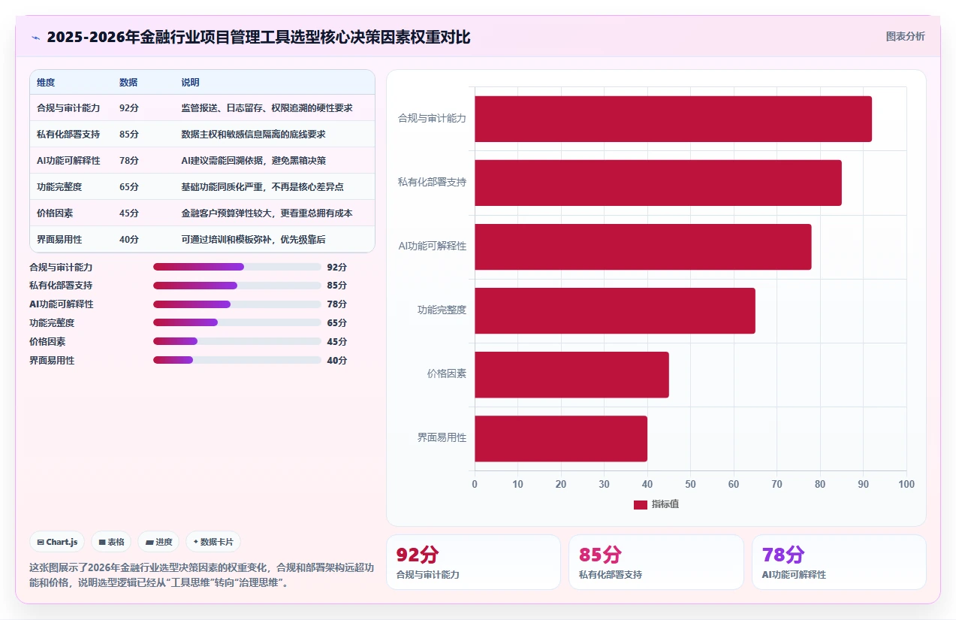This screenshot has height=620, width=956.
Task: Select the 进度 tag chip
Action: (x=158, y=542)
